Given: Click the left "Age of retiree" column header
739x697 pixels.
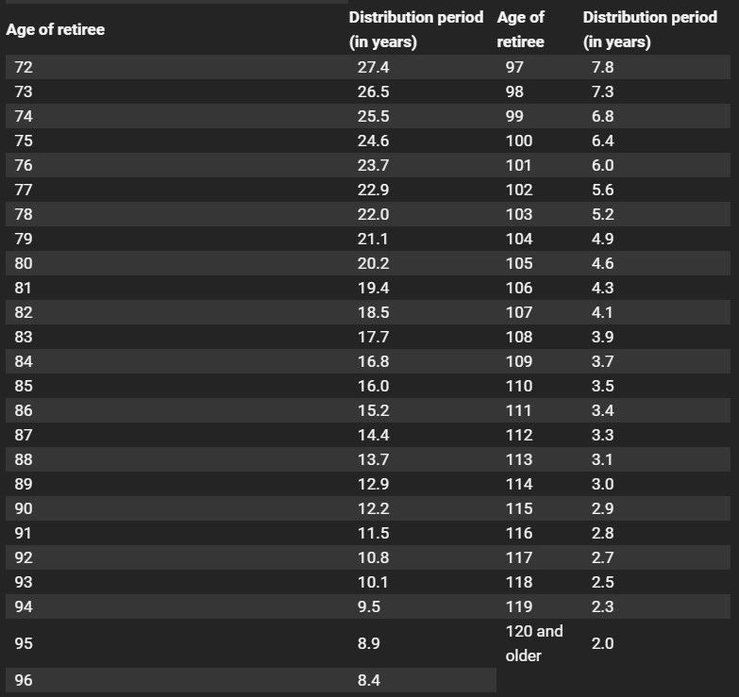Looking at the screenshot, I should [56, 29].
